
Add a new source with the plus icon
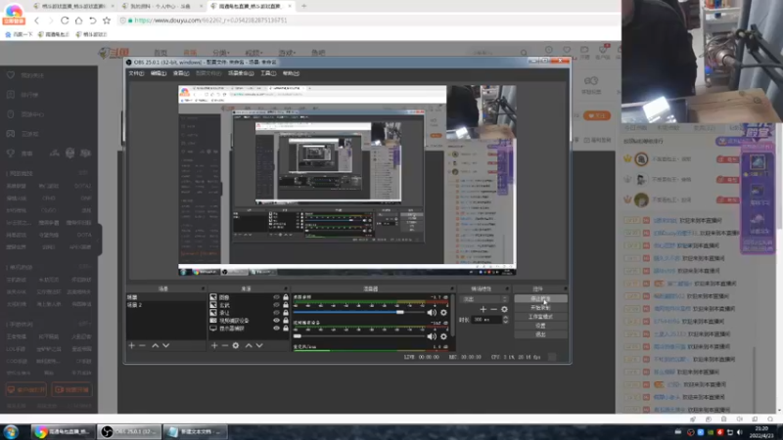[x=214, y=345]
